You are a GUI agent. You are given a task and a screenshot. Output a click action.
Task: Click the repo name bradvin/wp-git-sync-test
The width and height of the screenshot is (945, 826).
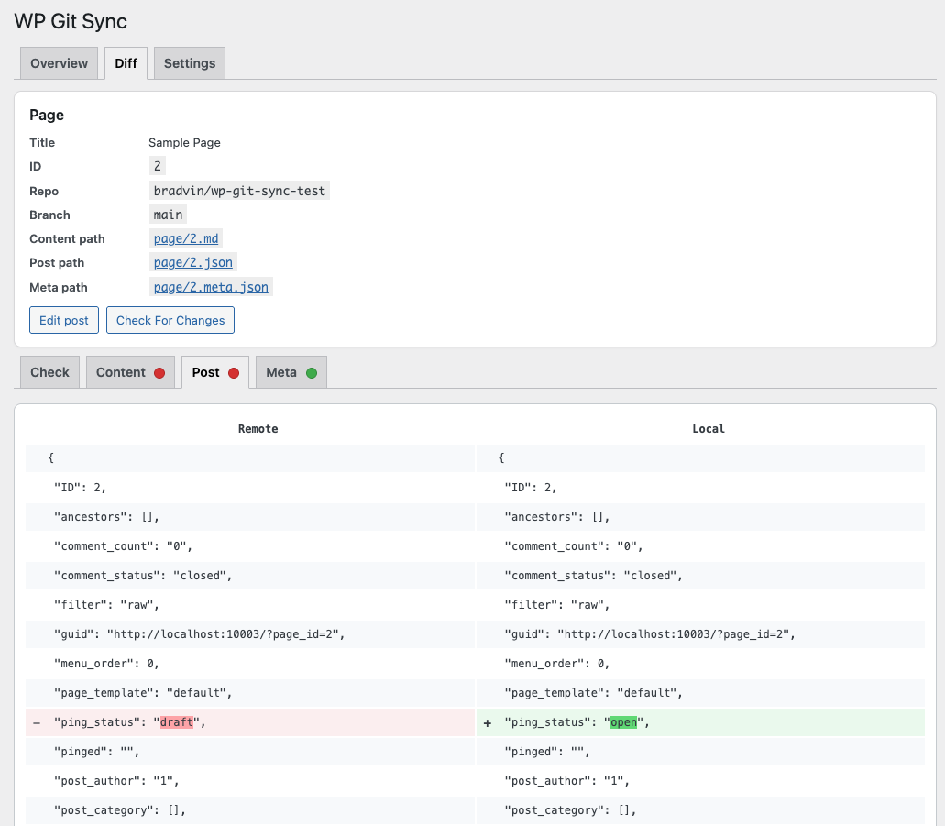click(x=239, y=191)
